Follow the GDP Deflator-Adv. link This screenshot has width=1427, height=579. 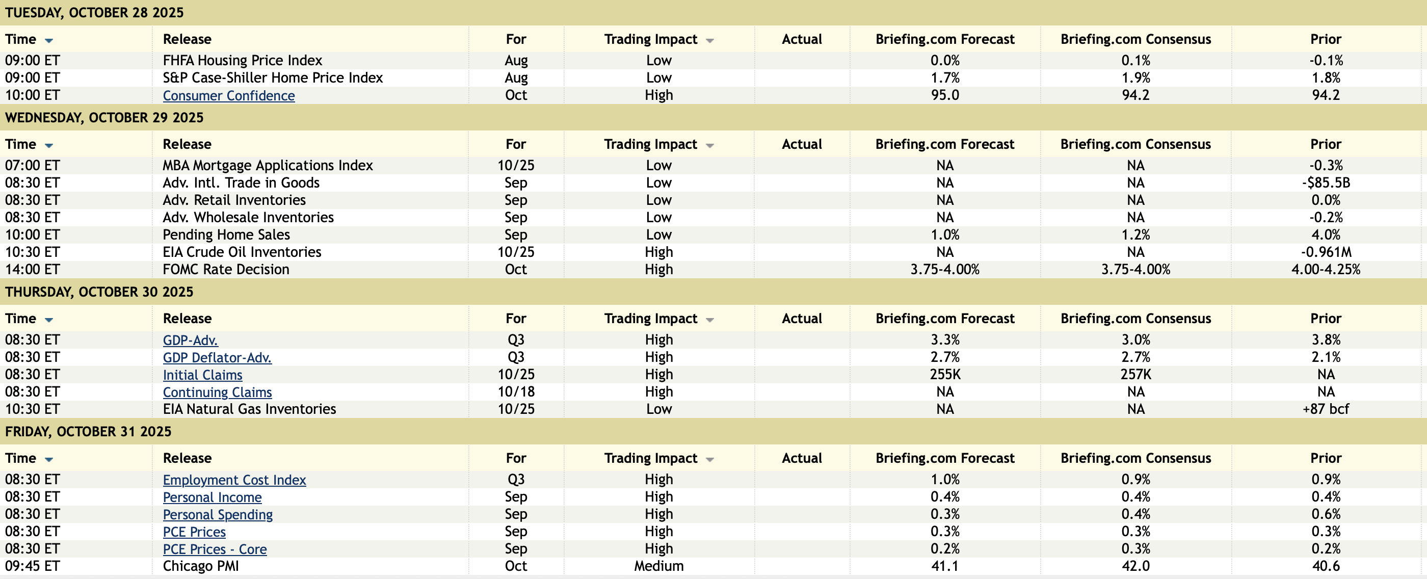click(217, 357)
